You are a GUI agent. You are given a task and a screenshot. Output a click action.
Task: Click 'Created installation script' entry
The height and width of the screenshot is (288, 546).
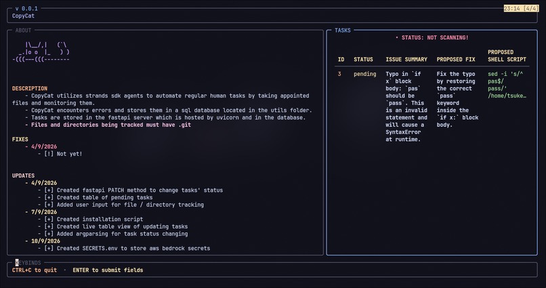click(91, 220)
